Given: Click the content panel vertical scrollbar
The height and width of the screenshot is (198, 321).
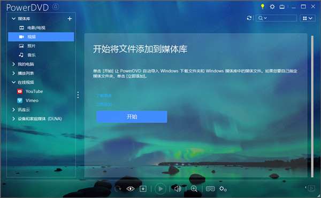Looking at the screenshot, I should tap(312, 106).
